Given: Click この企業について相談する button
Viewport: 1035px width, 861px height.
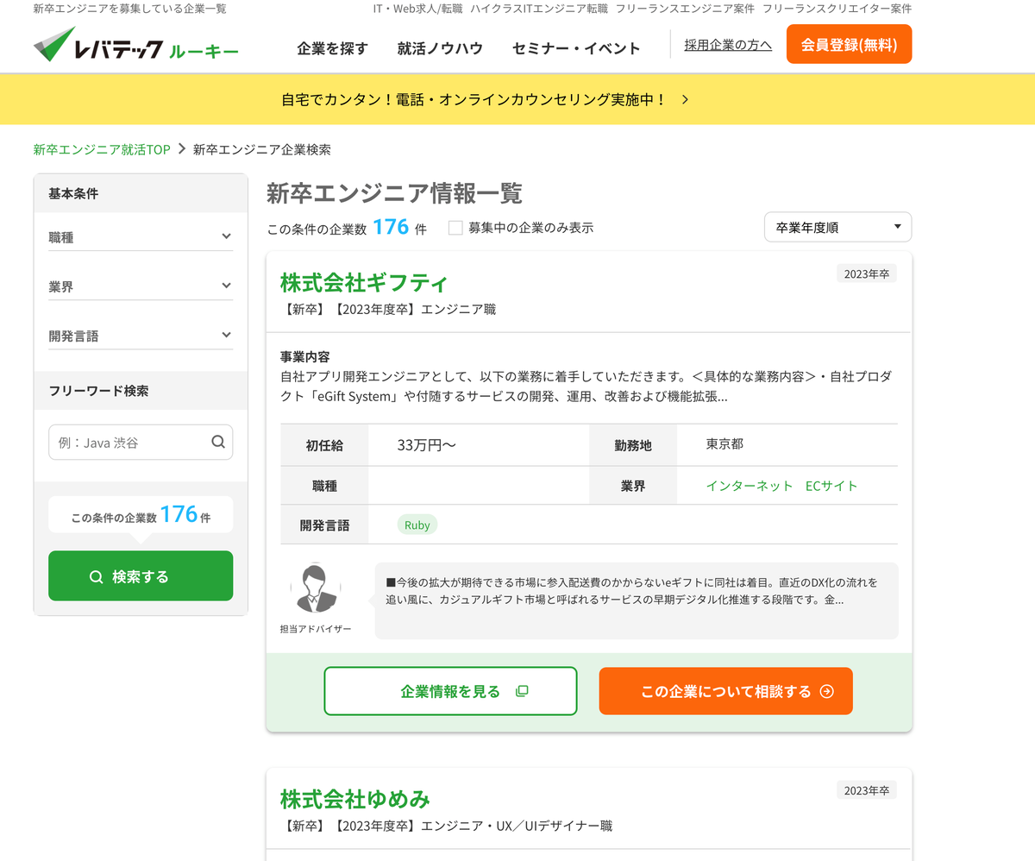Looking at the screenshot, I should point(726,691).
